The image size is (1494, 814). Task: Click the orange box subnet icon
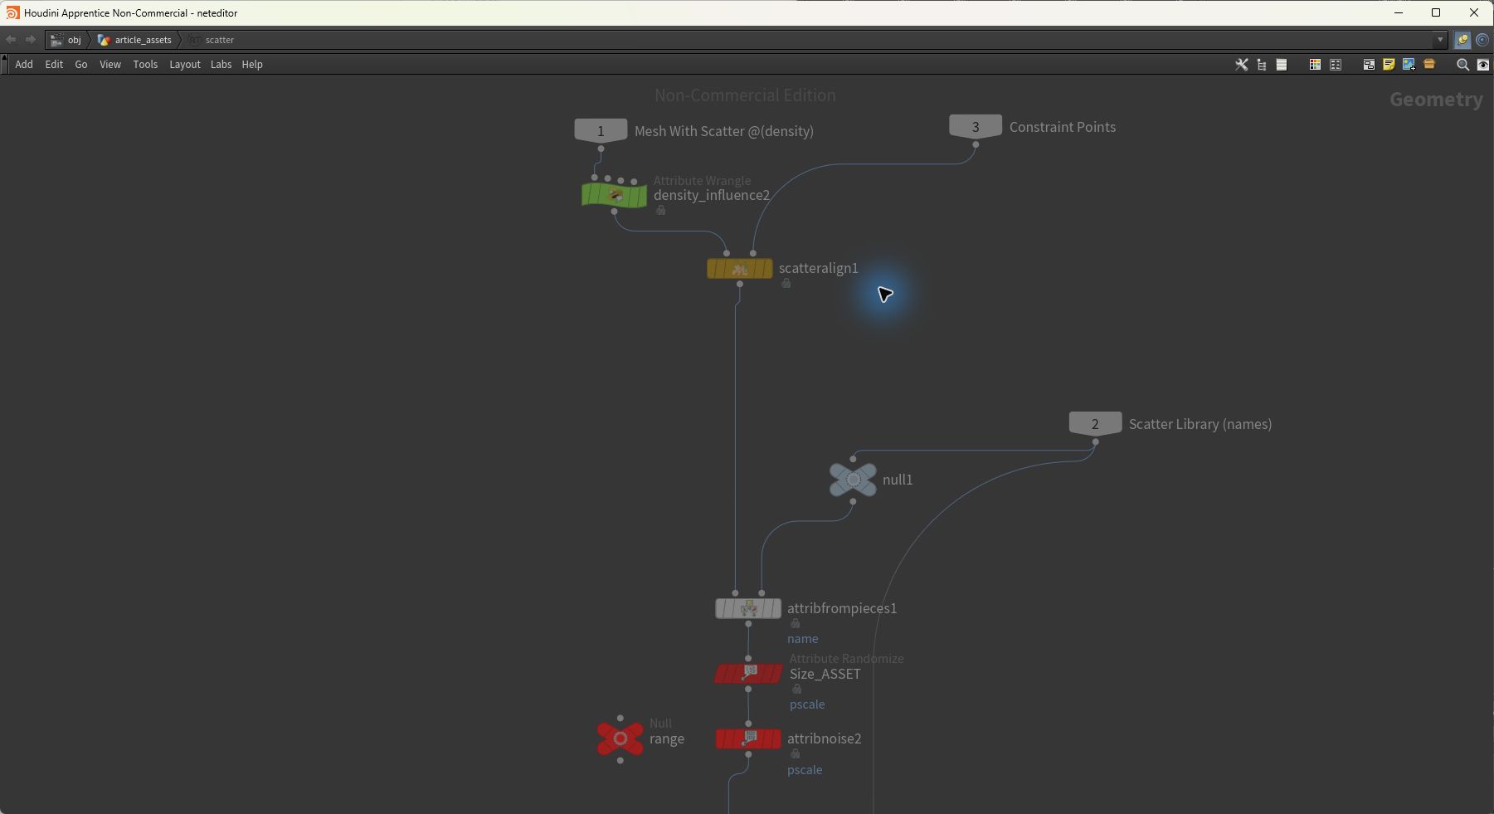(x=1429, y=64)
